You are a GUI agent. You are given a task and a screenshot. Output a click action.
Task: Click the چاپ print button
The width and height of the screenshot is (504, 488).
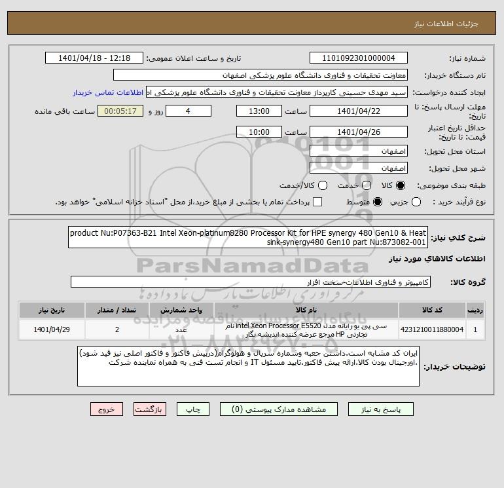193,409
